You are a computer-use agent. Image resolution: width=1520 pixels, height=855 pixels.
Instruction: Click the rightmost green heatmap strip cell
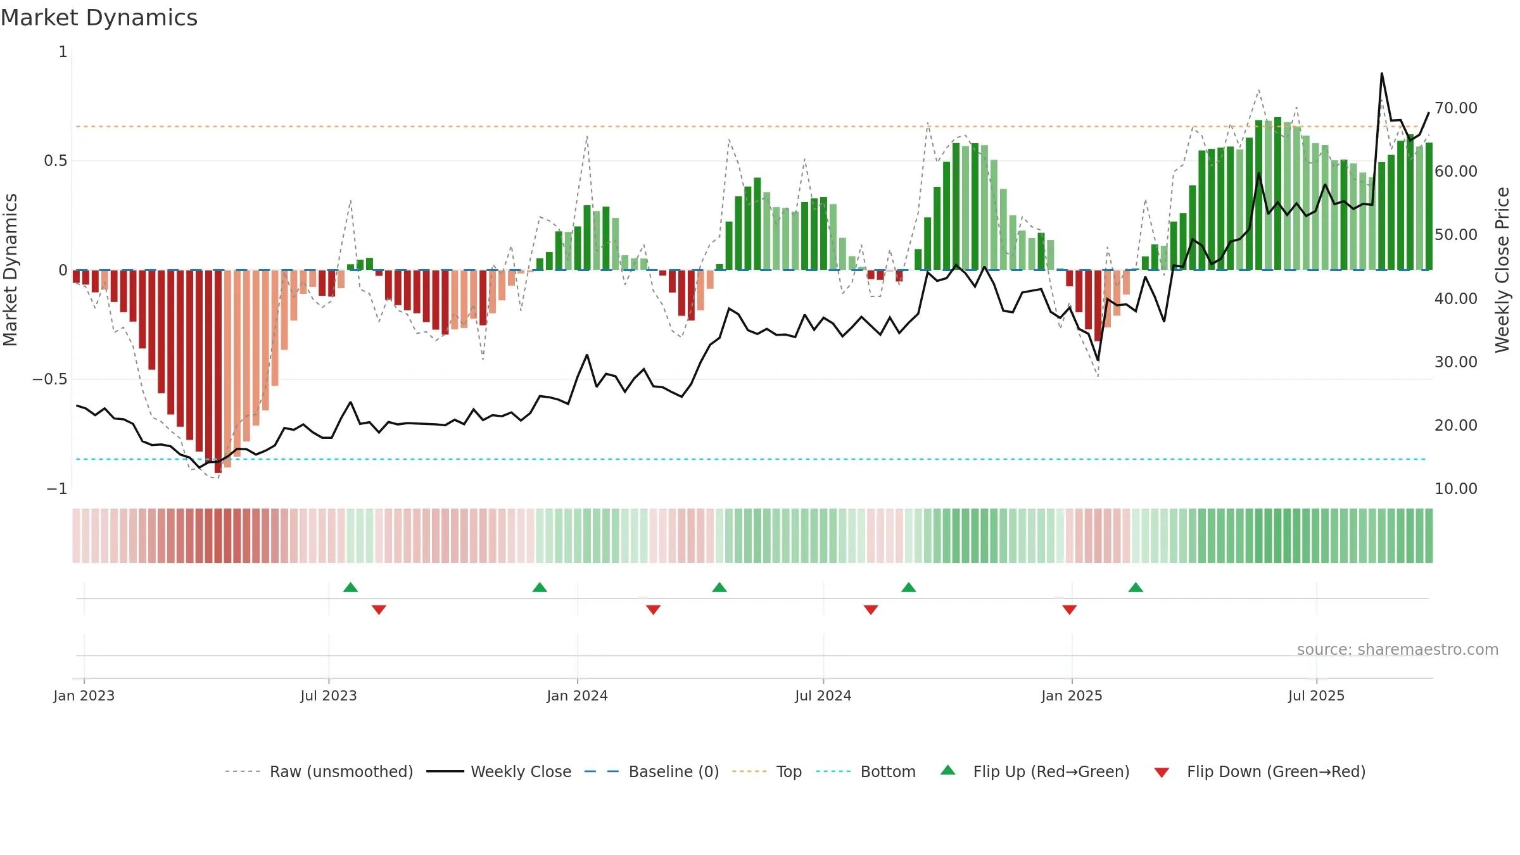1429,536
